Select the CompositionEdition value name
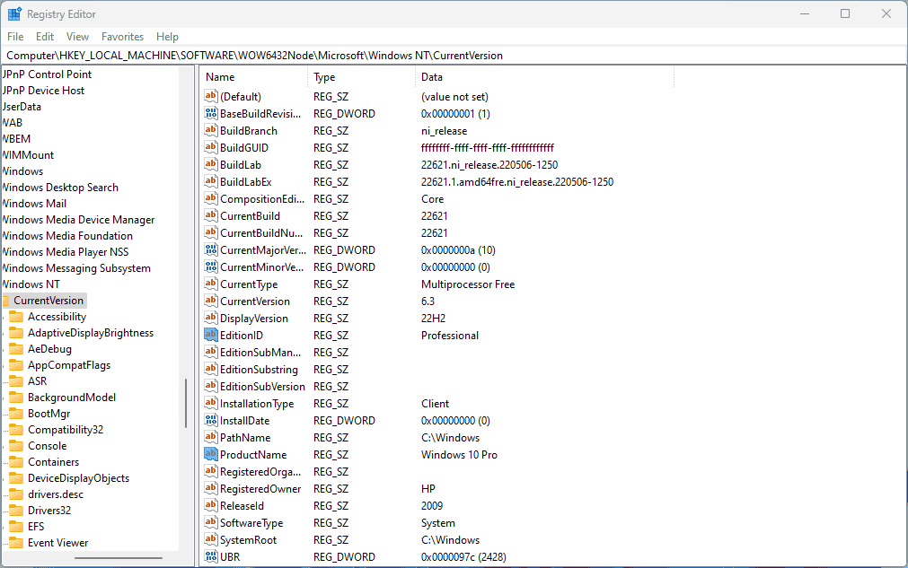The height and width of the screenshot is (568, 908). [x=261, y=199]
